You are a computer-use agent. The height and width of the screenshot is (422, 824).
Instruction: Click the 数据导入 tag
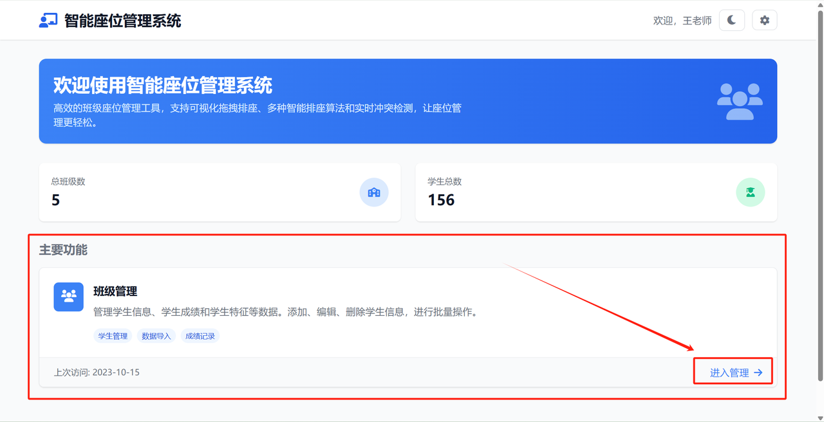point(156,335)
